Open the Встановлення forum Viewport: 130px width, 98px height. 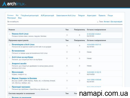coord(18,51)
